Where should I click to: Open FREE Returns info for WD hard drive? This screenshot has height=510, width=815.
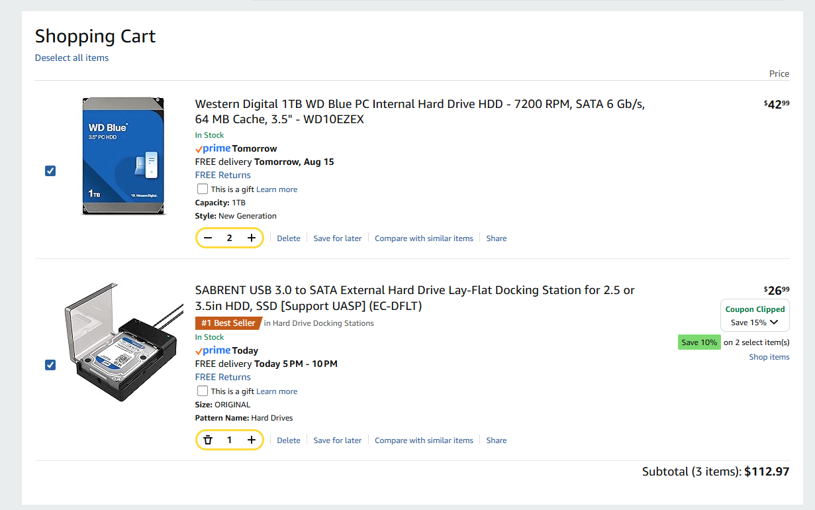222,175
